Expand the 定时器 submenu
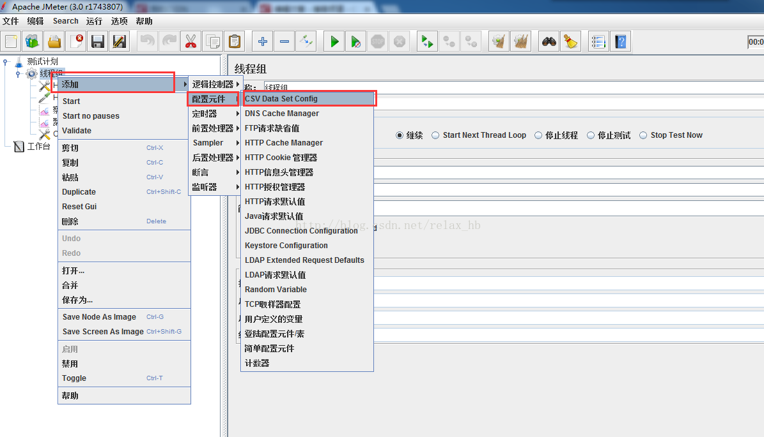Viewport: 764px width, 437px height. [215, 114]
